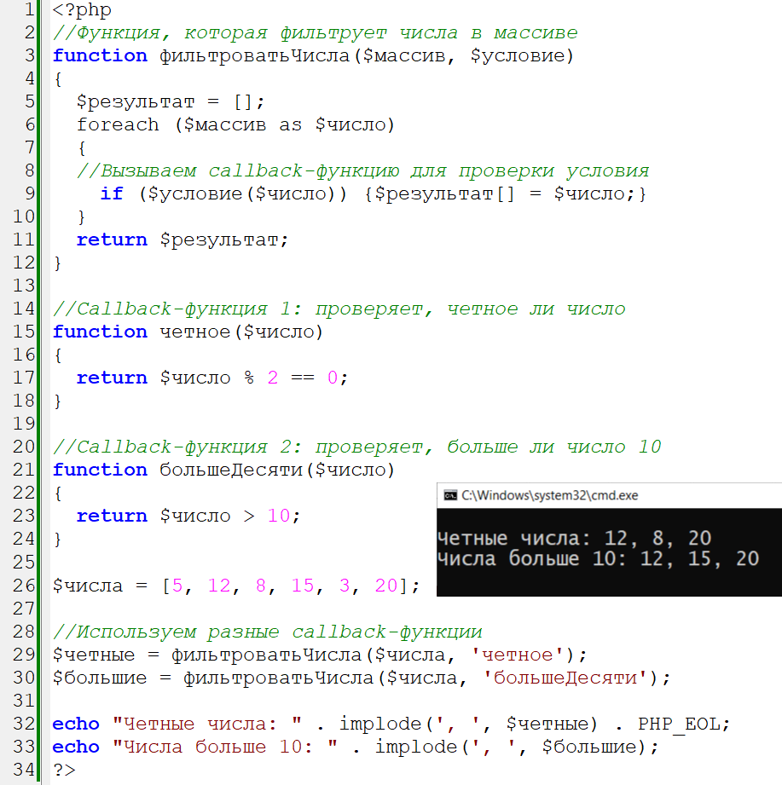
Task: Click pink number 10 on line 23
Action: pyautogui.click(x=279, y=516)
